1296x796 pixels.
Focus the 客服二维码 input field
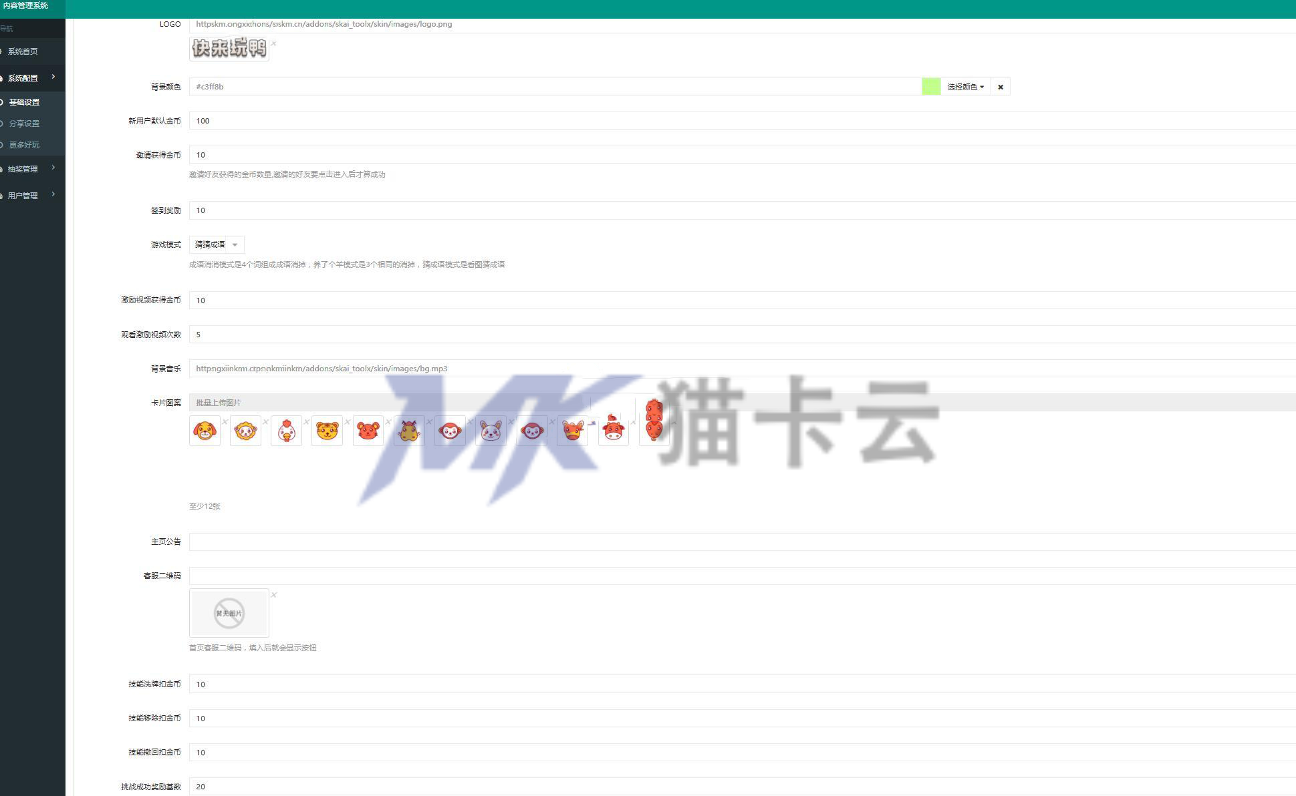742,576
